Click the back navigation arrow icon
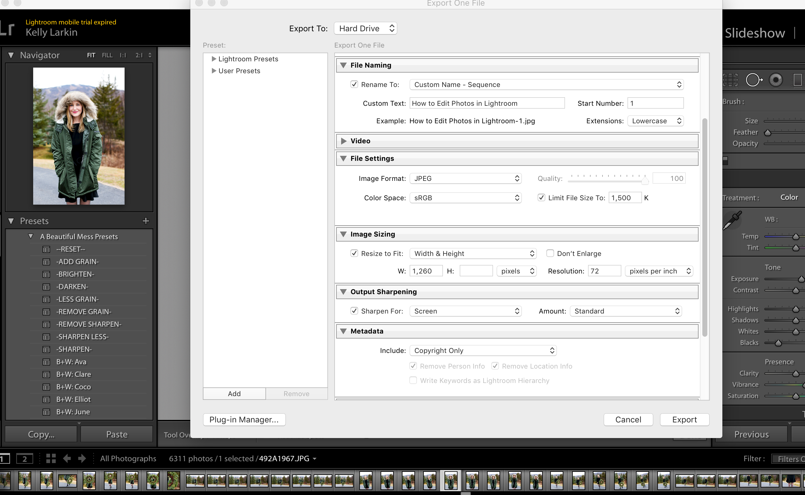The width and height of the screenshot is (805, 495). tap(67, 458)
